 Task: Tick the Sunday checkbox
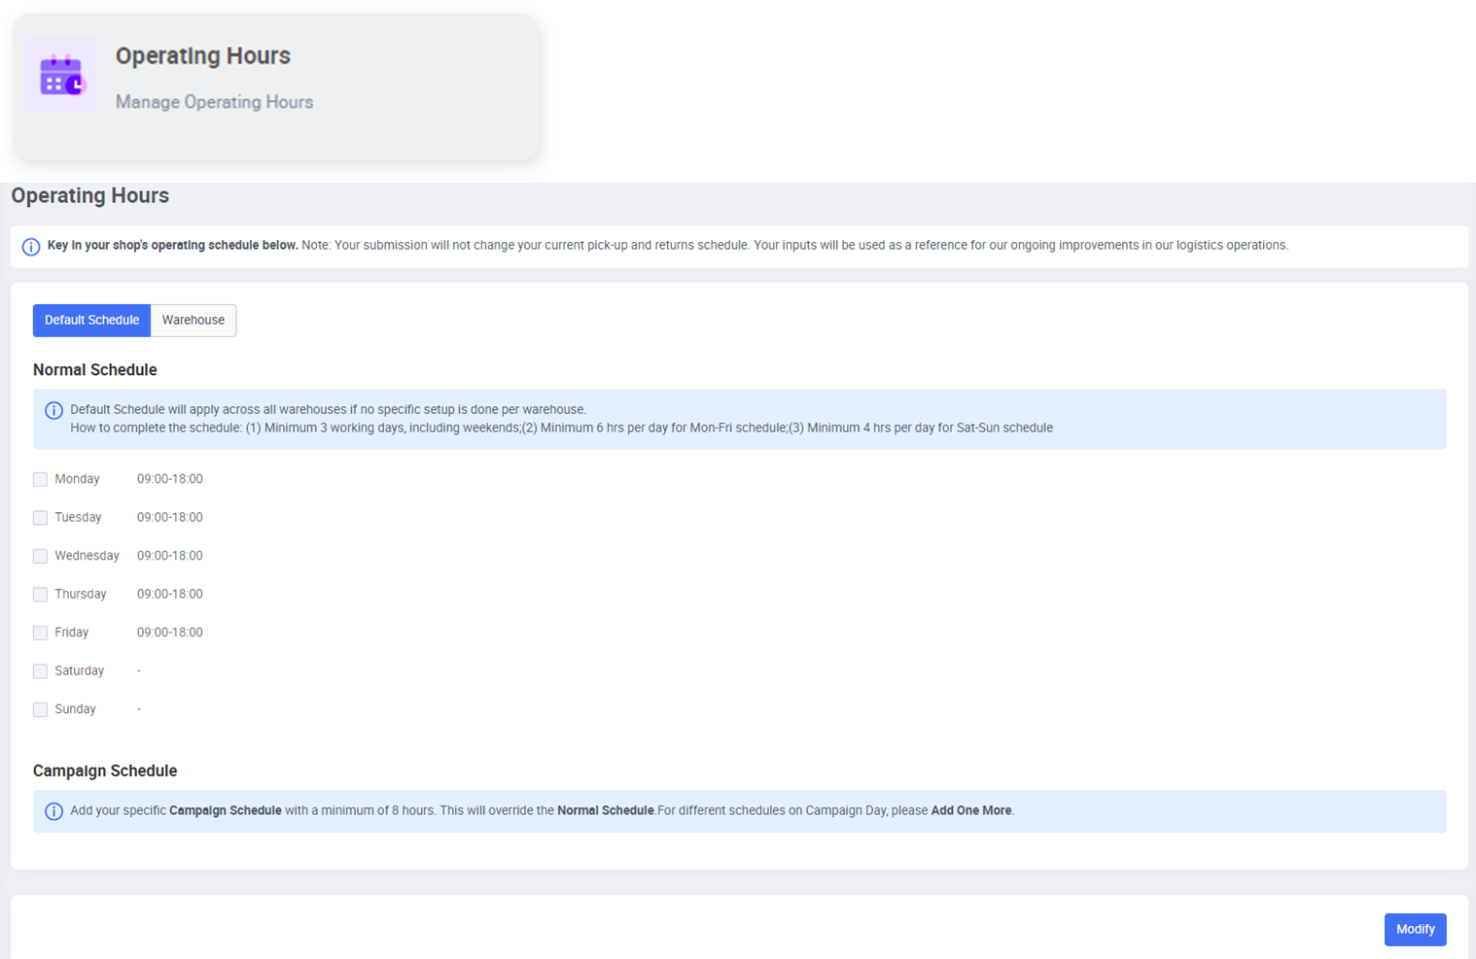click(40, 709)
